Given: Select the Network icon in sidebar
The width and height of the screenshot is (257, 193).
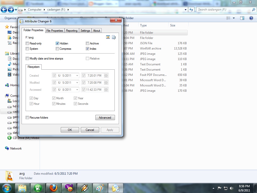Looking at the screenshot, I should tap(7, 148).
